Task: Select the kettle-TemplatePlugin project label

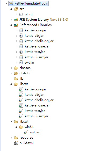Action: coord(31,3)
